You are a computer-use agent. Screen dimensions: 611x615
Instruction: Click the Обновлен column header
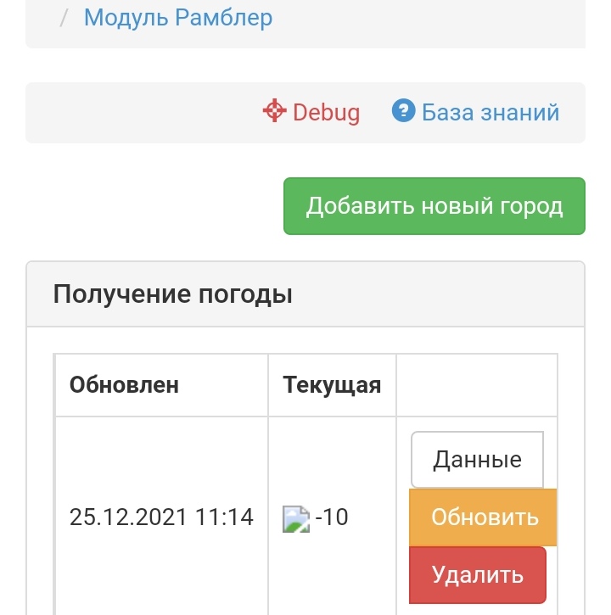click(x=124, y=385)
